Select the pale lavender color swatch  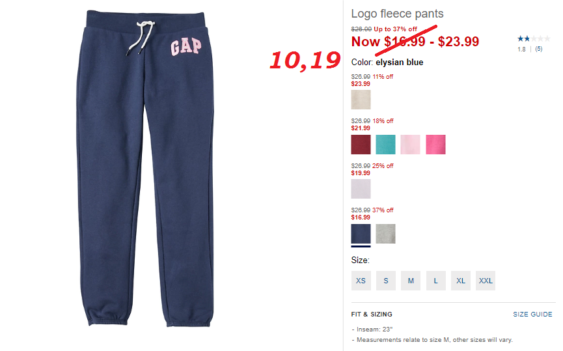tap(361, 189)
